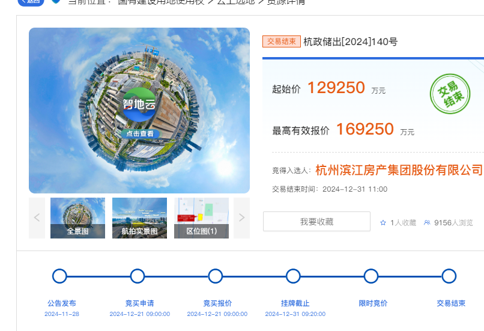Click the 9156人浏览 count text
484x331 pixels.
click(453, 223)
